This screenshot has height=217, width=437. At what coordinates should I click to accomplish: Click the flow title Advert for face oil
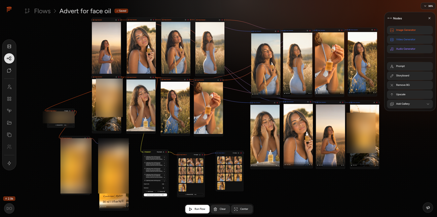(85, 11)
